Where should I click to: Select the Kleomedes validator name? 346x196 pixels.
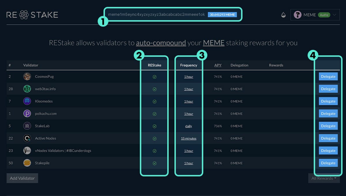pos(44,101)
